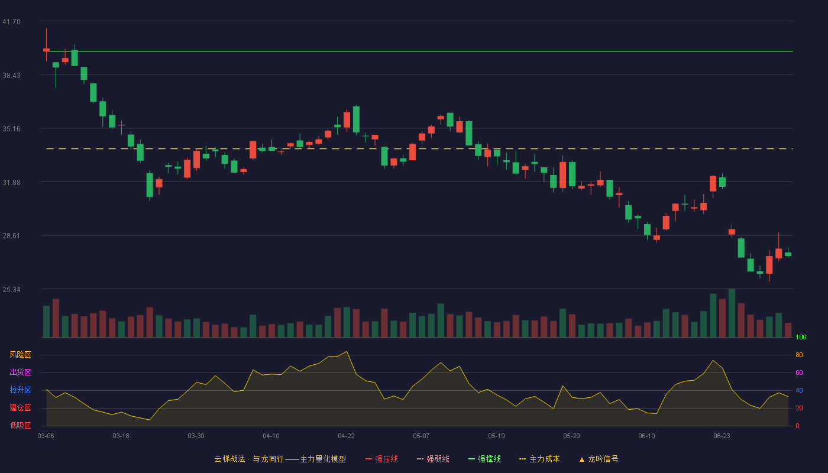
Task: Click the 低吸区 zone label
Action: click(20, 426)
